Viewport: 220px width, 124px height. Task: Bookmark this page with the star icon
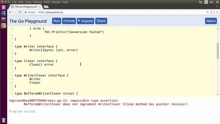(211, 12)
